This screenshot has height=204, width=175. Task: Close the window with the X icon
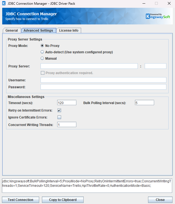(x=169, y=3)
